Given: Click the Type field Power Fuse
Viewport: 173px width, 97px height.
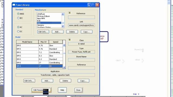Looking at the screenshot, I should [81, 52].
